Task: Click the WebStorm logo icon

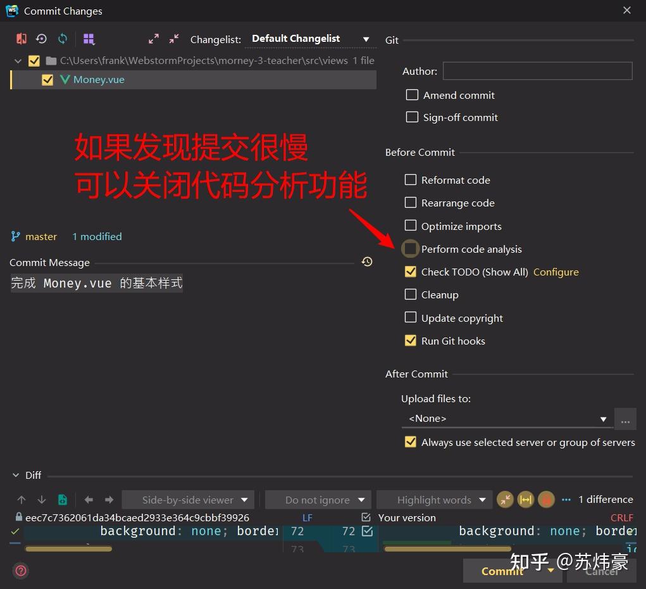Action: pos(11,11)
